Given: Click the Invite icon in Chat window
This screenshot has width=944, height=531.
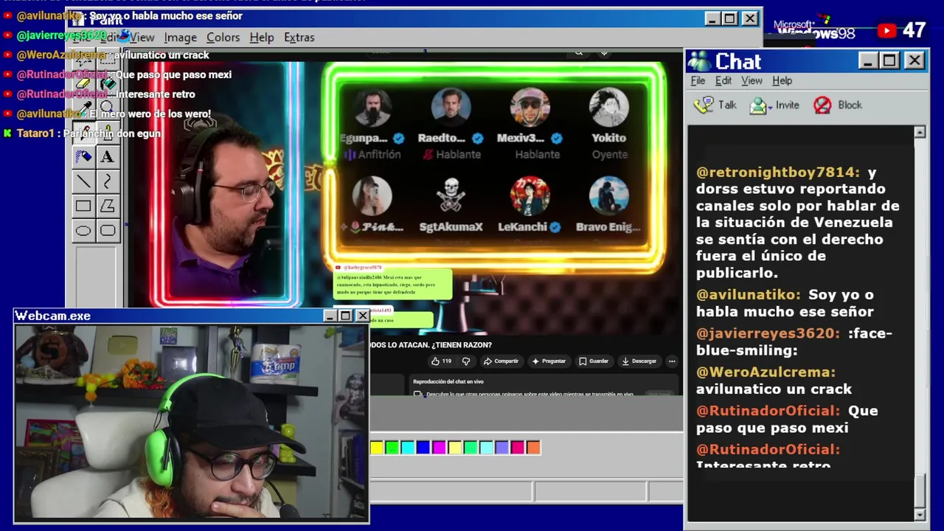Looking at the screenshot, I should (x=757, y=105).
